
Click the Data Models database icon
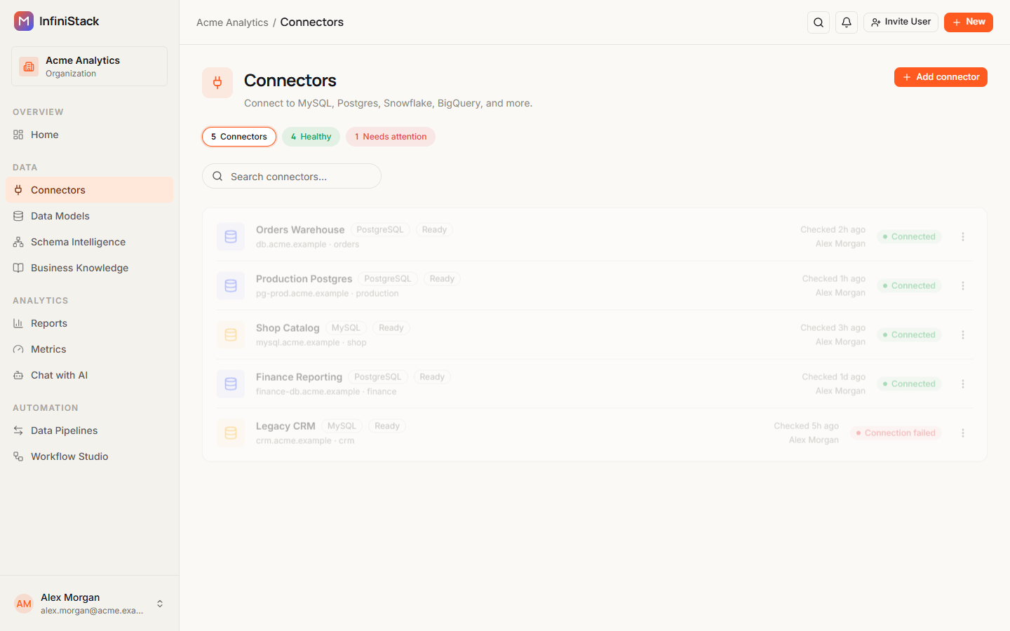(18, 216)
